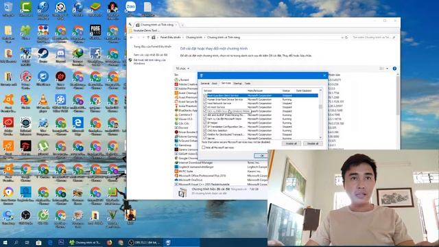439x247 pixels.
Task: Switch to the General tab
Action: tap(205, 84)
